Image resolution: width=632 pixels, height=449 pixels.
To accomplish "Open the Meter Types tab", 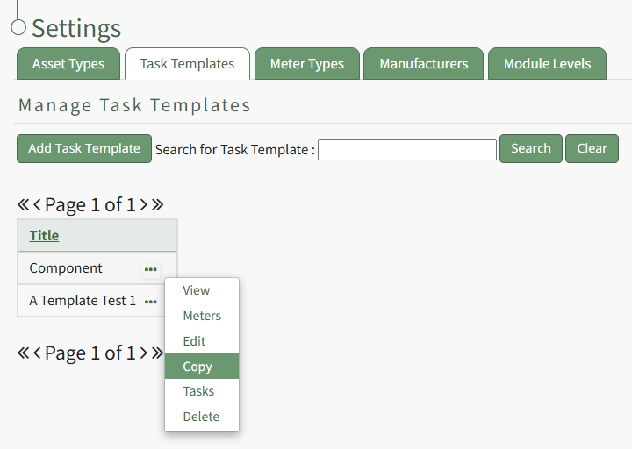I will click(x=307, y=64).
